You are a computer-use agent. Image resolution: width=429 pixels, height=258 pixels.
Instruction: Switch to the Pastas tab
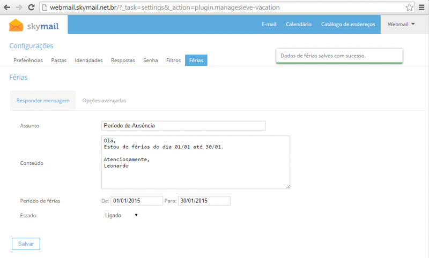click(x=59, y=60)
